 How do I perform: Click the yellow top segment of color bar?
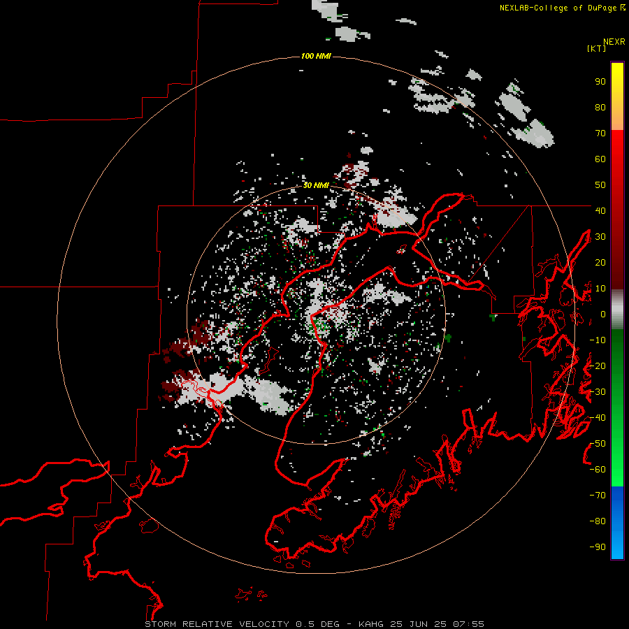[x=617, y=96]
